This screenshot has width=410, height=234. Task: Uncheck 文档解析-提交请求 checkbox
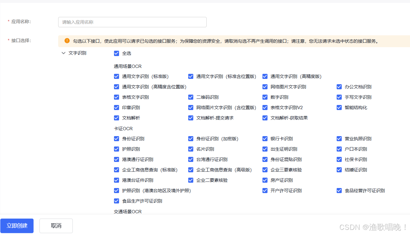tap(191, 118)
